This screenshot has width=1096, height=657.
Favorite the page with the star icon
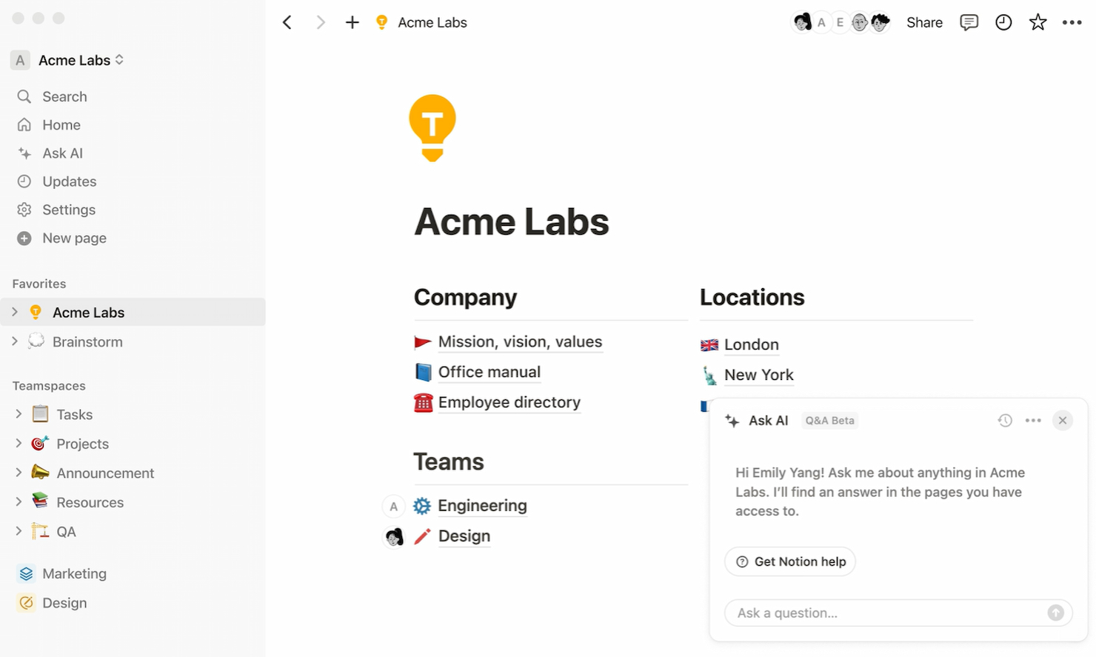(x=1038, y=23)
